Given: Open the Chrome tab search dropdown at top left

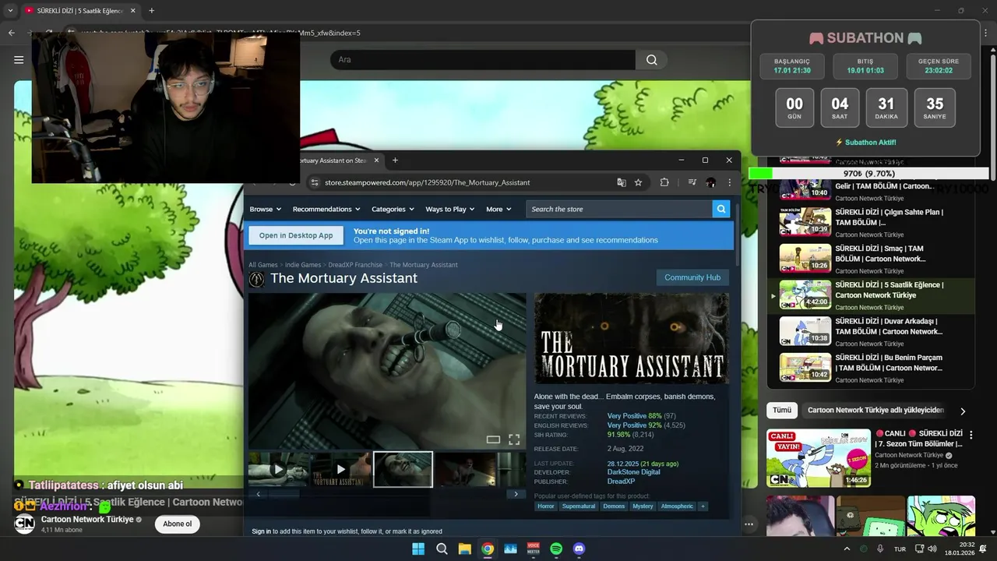Looking at the screenshot, I should (10, 11).
